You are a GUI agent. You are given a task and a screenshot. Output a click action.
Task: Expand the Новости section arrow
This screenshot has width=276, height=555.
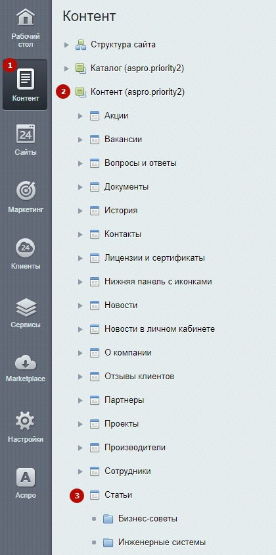point(80,306)
